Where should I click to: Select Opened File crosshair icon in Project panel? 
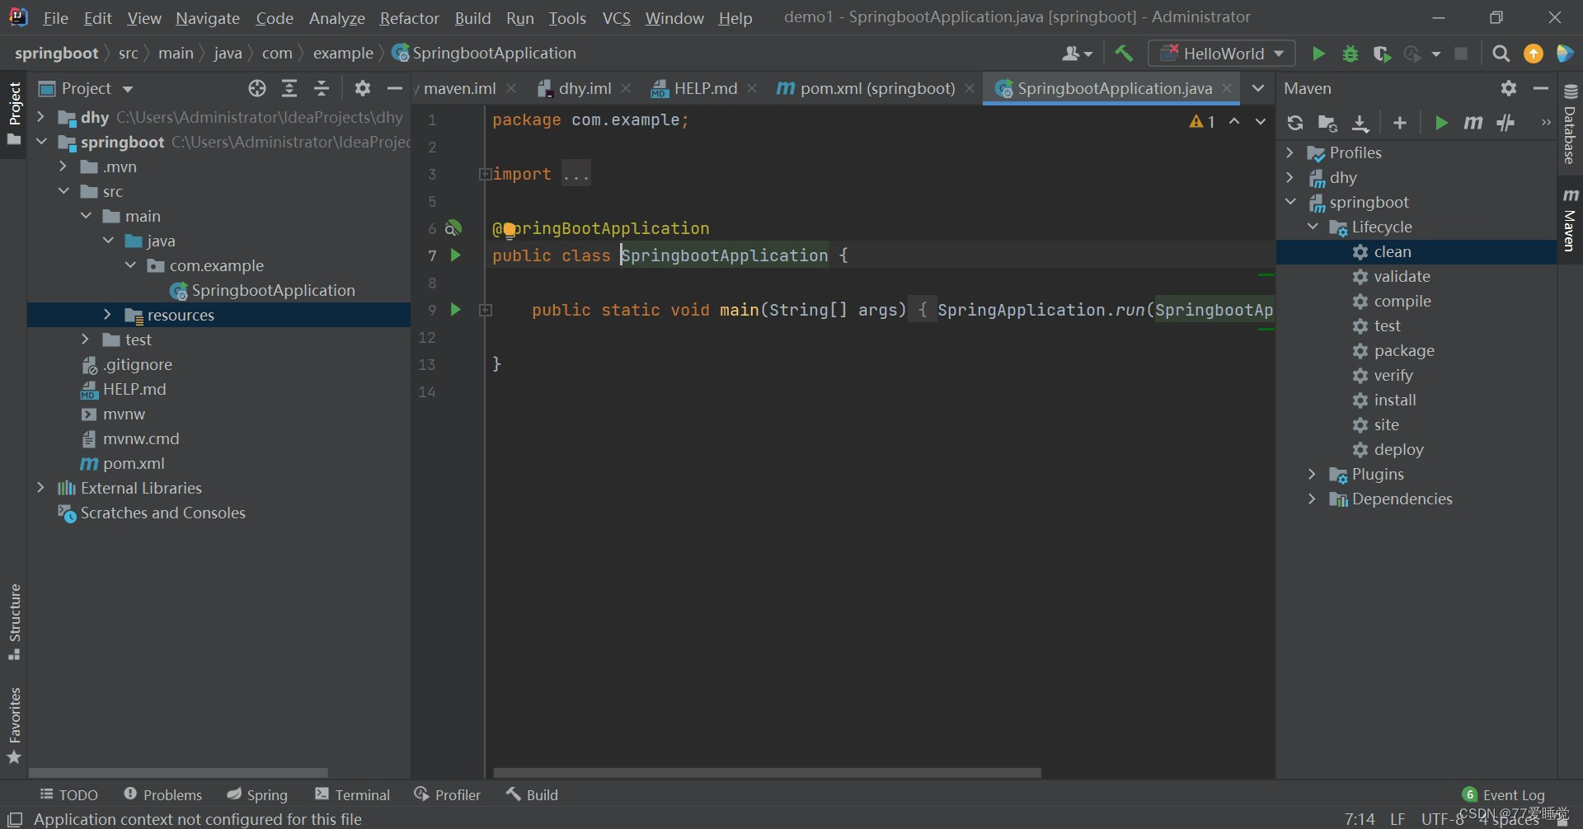tap(257, 88)
